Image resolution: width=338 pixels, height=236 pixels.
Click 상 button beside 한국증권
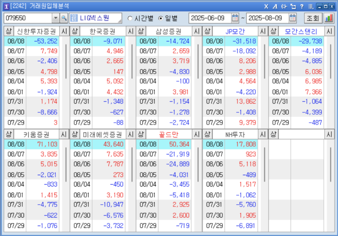[x=75, y=31]
